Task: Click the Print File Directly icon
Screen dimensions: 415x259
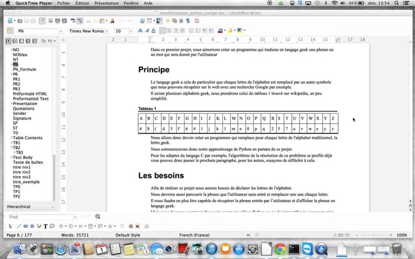Action: point(58,21)
